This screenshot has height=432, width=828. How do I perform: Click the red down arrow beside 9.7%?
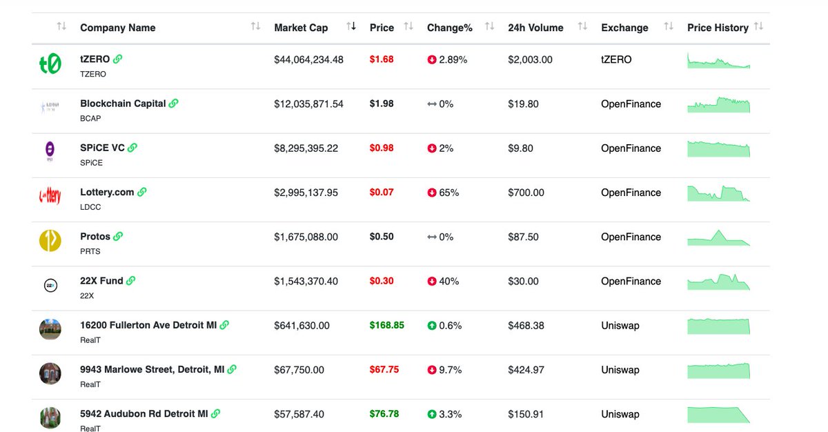[432, 370]
